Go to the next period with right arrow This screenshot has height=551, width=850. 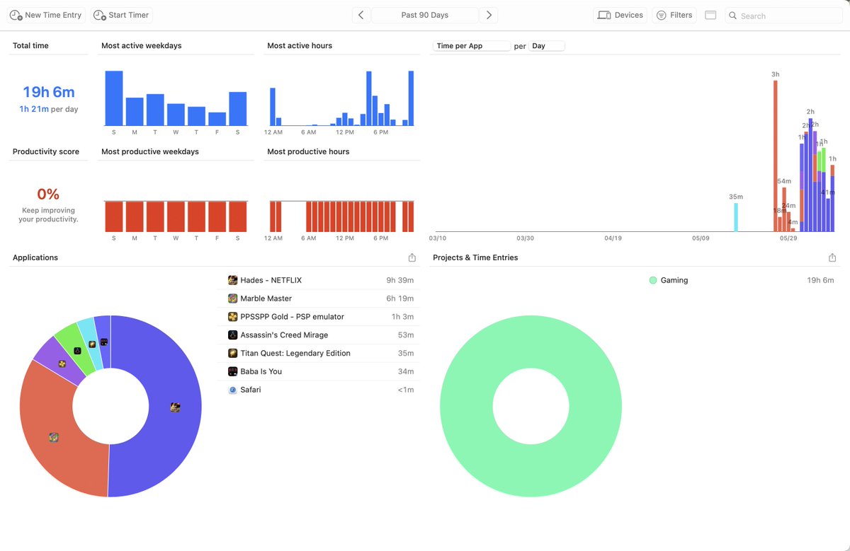point(489,15)
